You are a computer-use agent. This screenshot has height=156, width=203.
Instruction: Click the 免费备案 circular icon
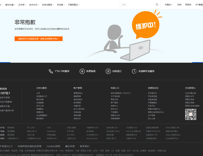click(x=82, y=71)
